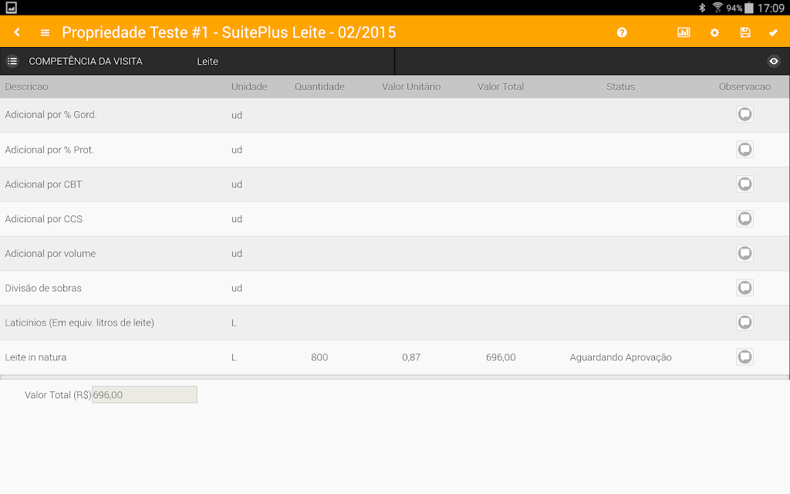The height and width of the screenshot is (494, 790).
Task: Select the Adicional por CCS row
Action: [394, 218]
